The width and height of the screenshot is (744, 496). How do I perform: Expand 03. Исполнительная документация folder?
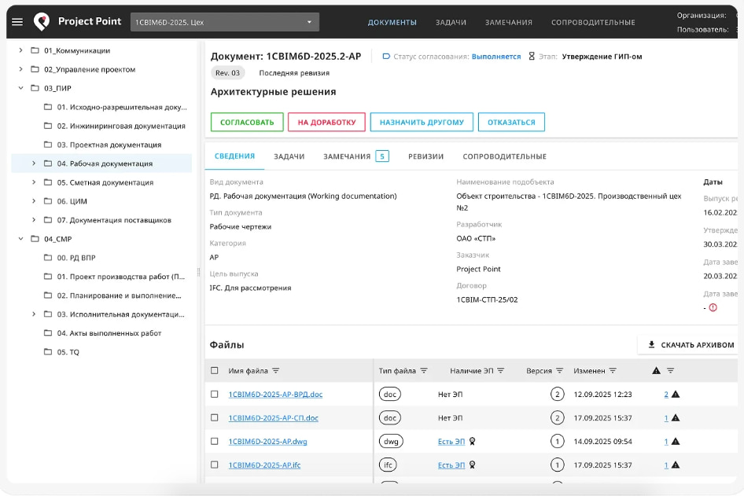coord(34,314)
